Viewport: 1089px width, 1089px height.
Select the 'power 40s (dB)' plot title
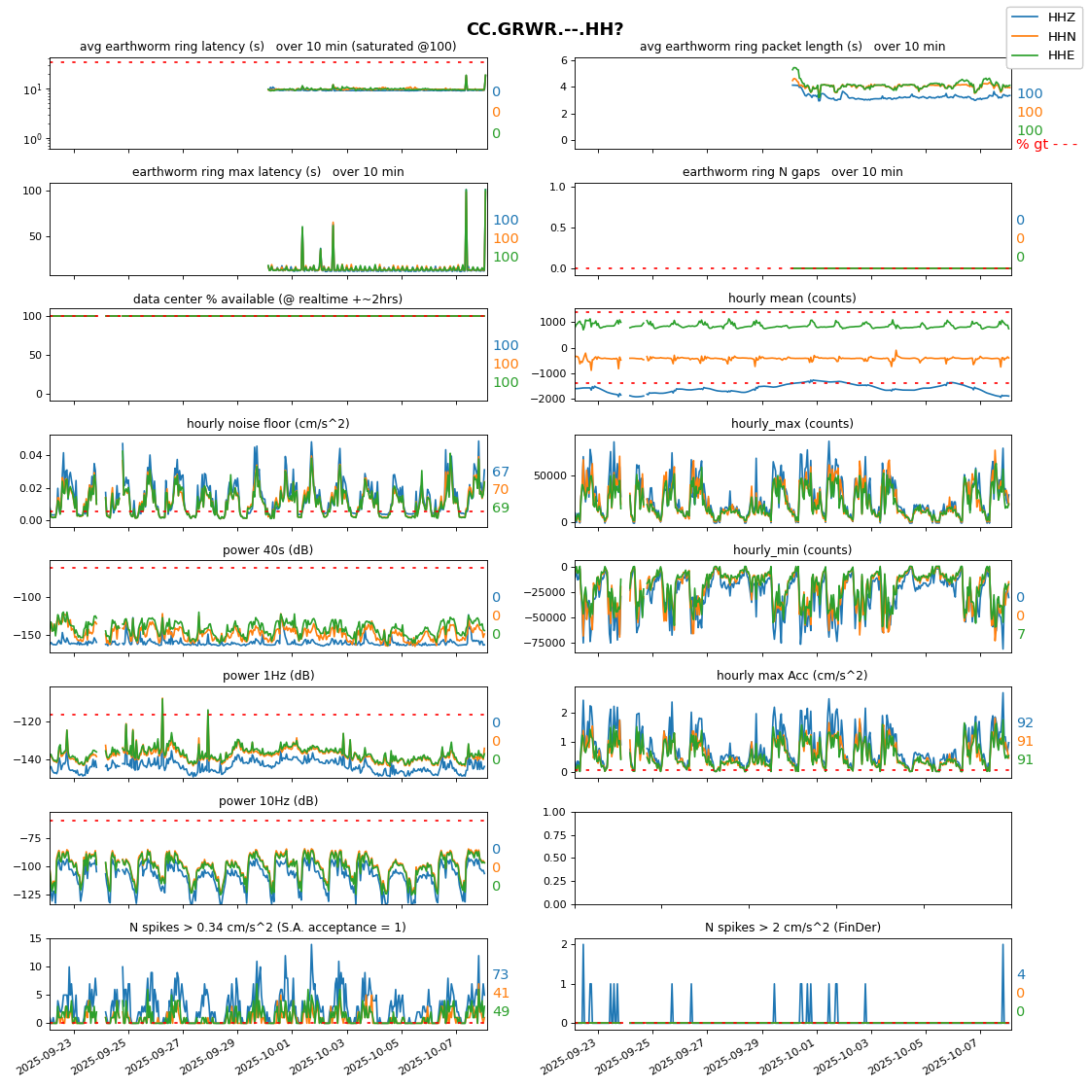267,550
